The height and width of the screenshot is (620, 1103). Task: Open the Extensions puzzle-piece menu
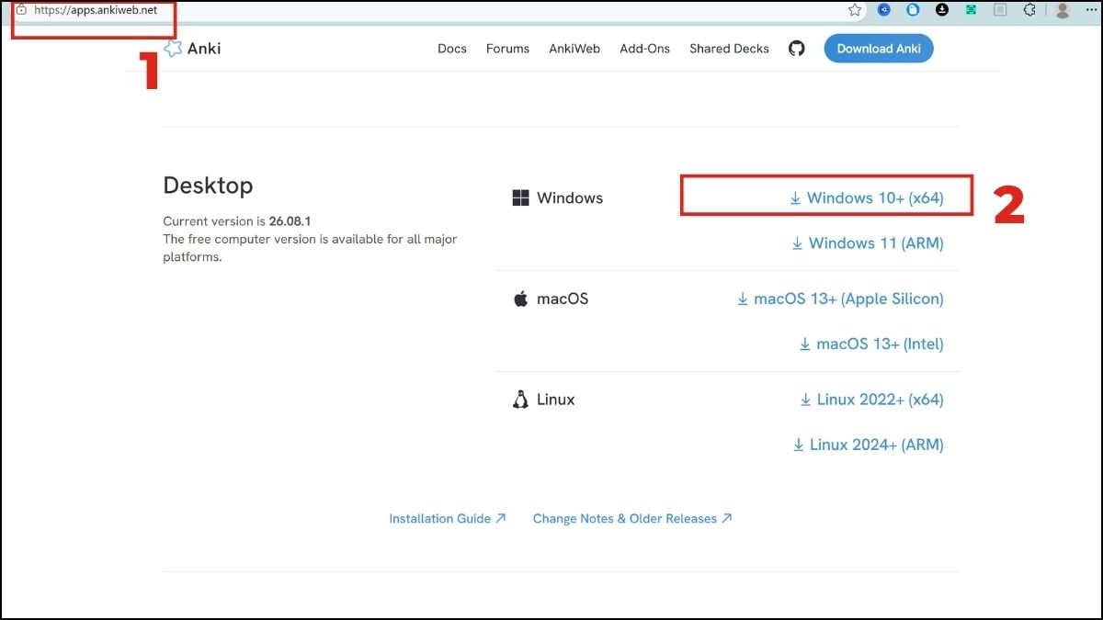pos(1029,10)
